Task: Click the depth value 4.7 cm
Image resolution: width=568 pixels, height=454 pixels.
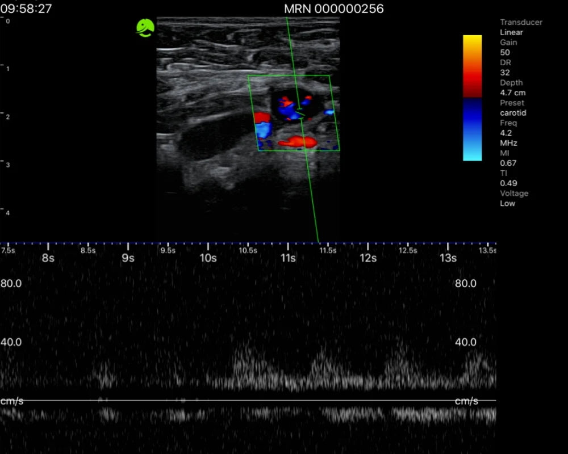Action: (512, 93)
